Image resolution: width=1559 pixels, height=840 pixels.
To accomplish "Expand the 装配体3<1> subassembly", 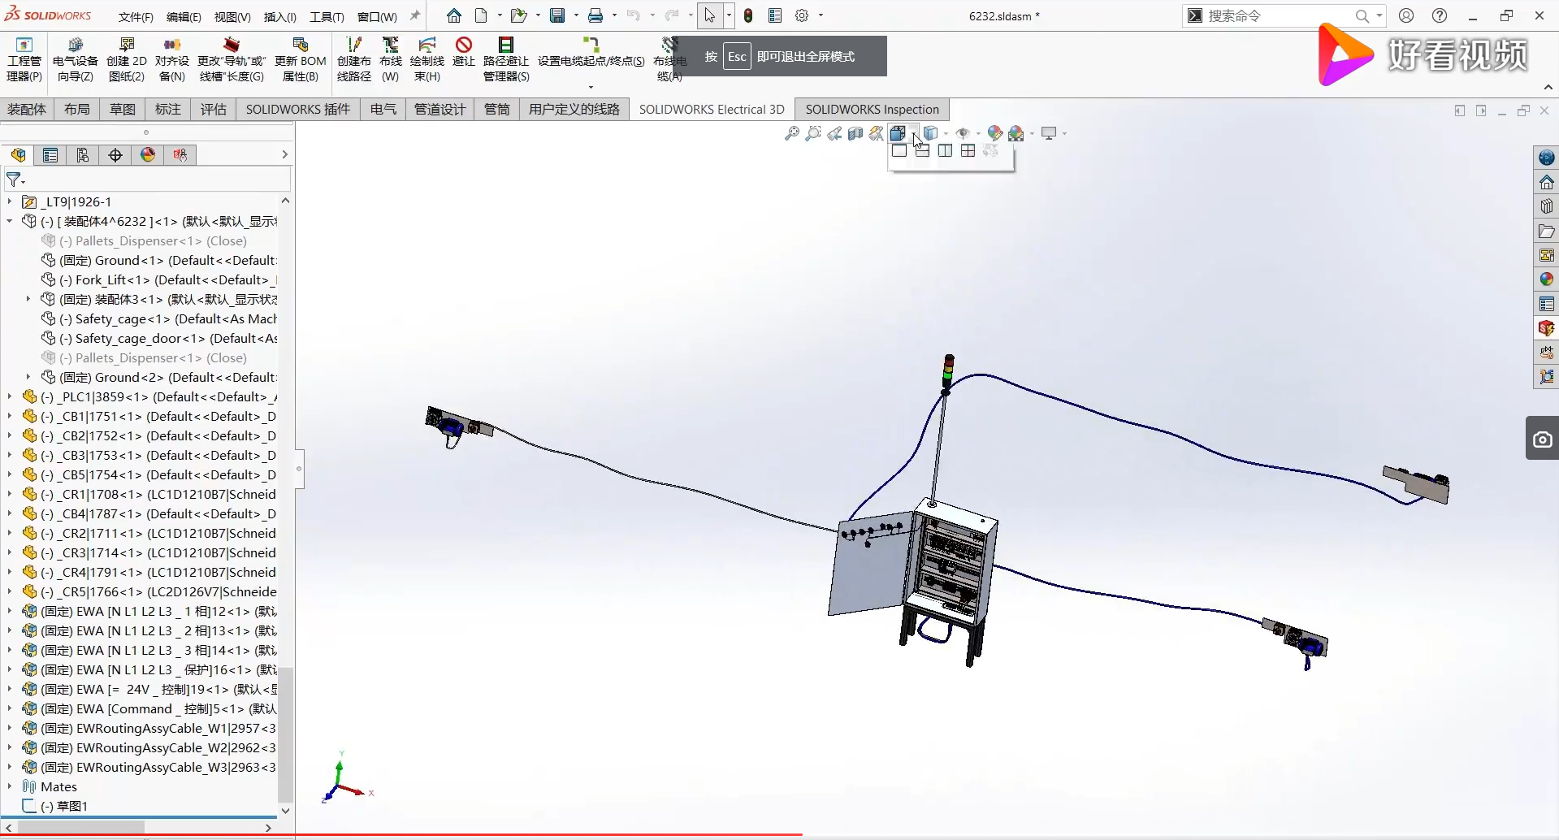I will pos(28,299).
